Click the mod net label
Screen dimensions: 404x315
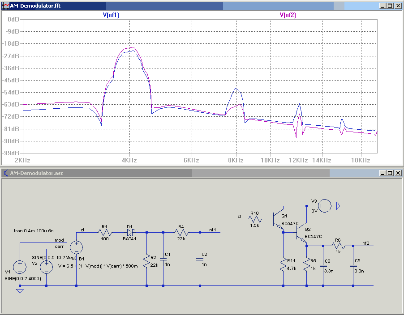click(59, 240)
